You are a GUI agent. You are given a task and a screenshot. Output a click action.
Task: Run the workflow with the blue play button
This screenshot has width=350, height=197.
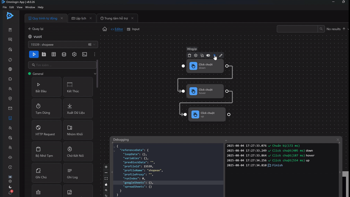tap(34, 54)
